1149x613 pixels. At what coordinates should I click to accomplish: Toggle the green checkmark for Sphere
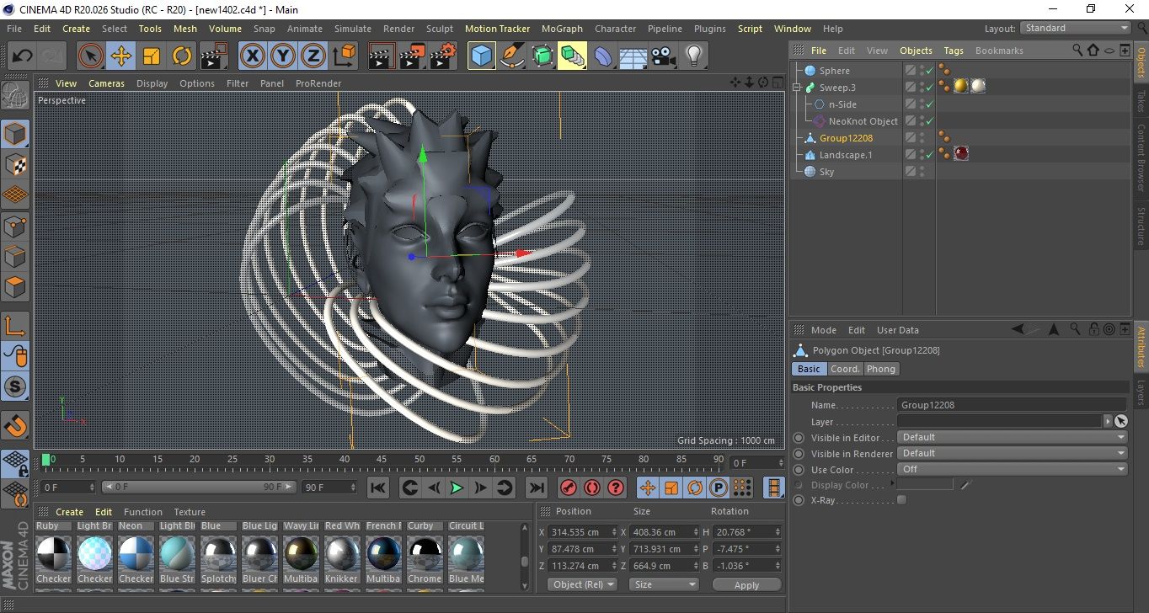click(x=930, y=71)
